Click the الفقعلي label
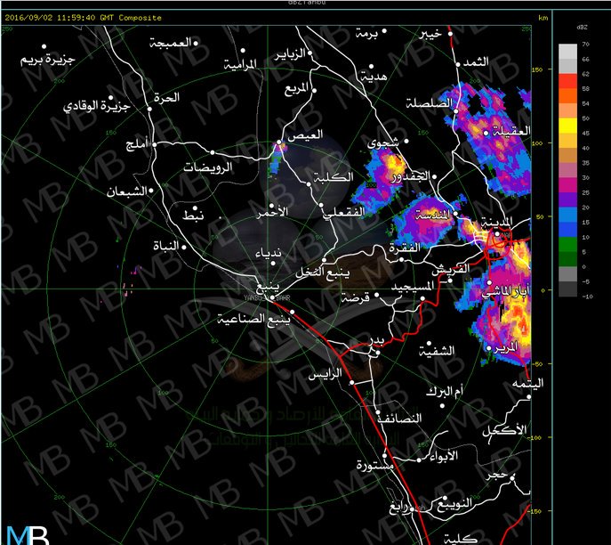This screenshot has height=545, width=611. pyautogui.click(x=343, y=212)
